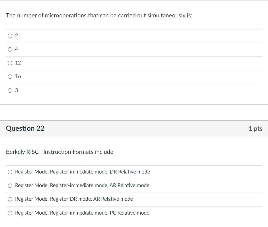
Task: Choose the DR Relative mode answer option
Action: [x=10, y=172]
